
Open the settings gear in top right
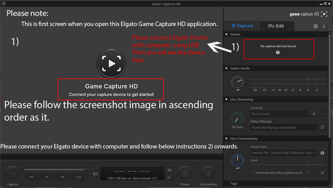(316, 26)
